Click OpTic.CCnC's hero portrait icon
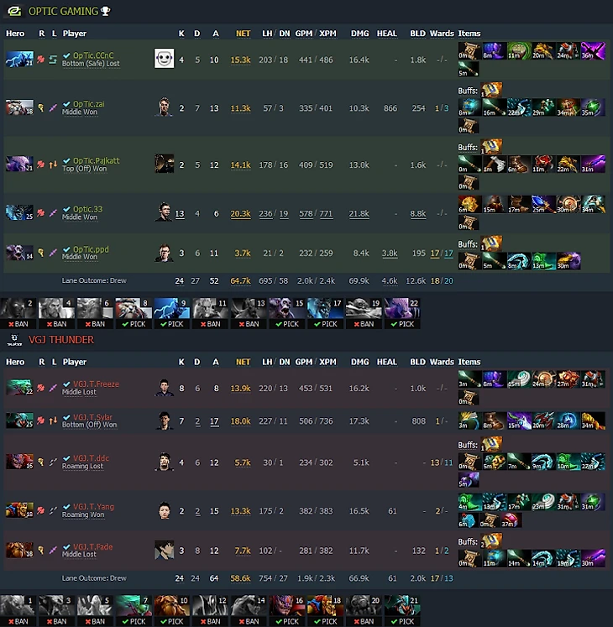The image size is (613, 627). (x=19, y=60)
